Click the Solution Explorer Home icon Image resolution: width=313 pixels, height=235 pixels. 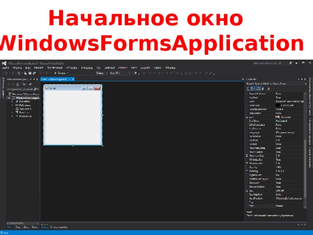pos(18,84)
